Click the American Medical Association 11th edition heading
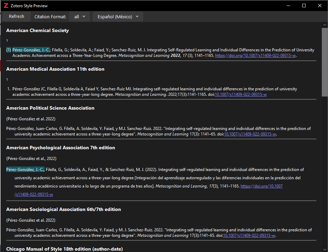 (x=55, y=69)
